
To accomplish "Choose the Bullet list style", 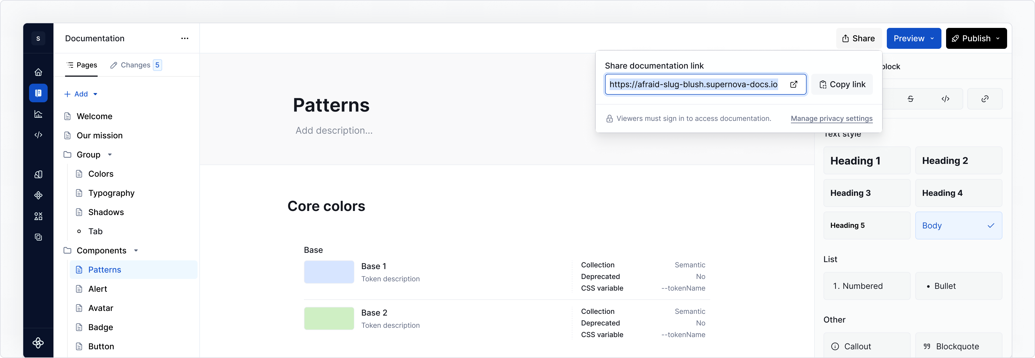I will 958,286.
